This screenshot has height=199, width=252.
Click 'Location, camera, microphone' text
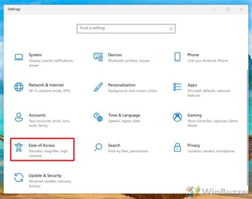[211, 151]
